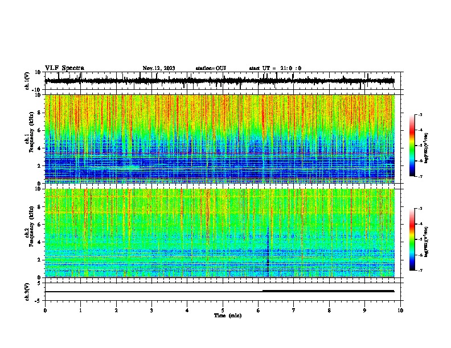Image resolution: width=451 pixels, height=348 pixels.
Task: Click time axis tick label "7"
Action: (294, 310)
